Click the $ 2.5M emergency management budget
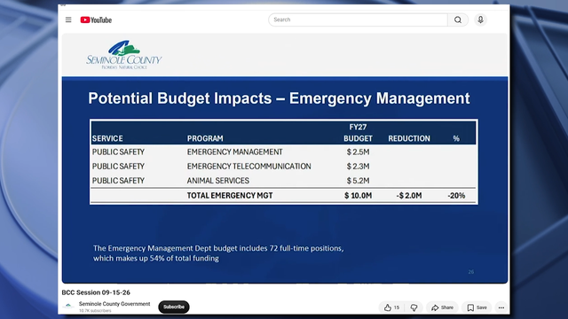Viewport: 568px width, 319px height. pos(358,152)
